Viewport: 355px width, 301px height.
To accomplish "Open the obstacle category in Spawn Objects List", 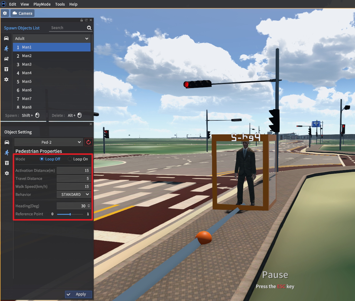I will [x=6, y=69].
